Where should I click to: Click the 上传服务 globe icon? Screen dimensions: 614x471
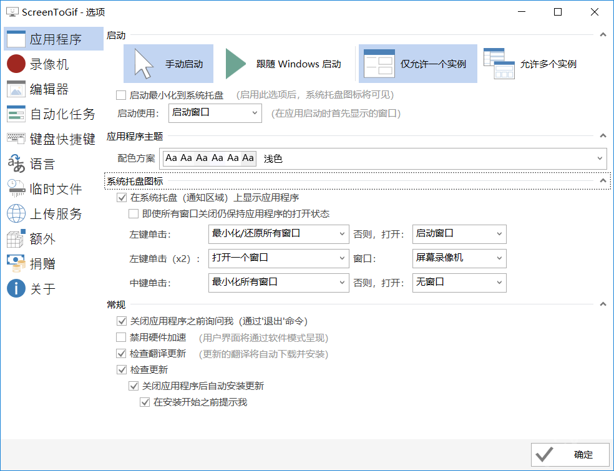(16, 213)
